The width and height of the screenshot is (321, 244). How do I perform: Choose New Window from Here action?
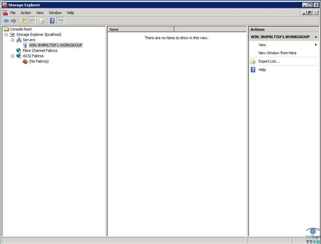coord(277,53)
